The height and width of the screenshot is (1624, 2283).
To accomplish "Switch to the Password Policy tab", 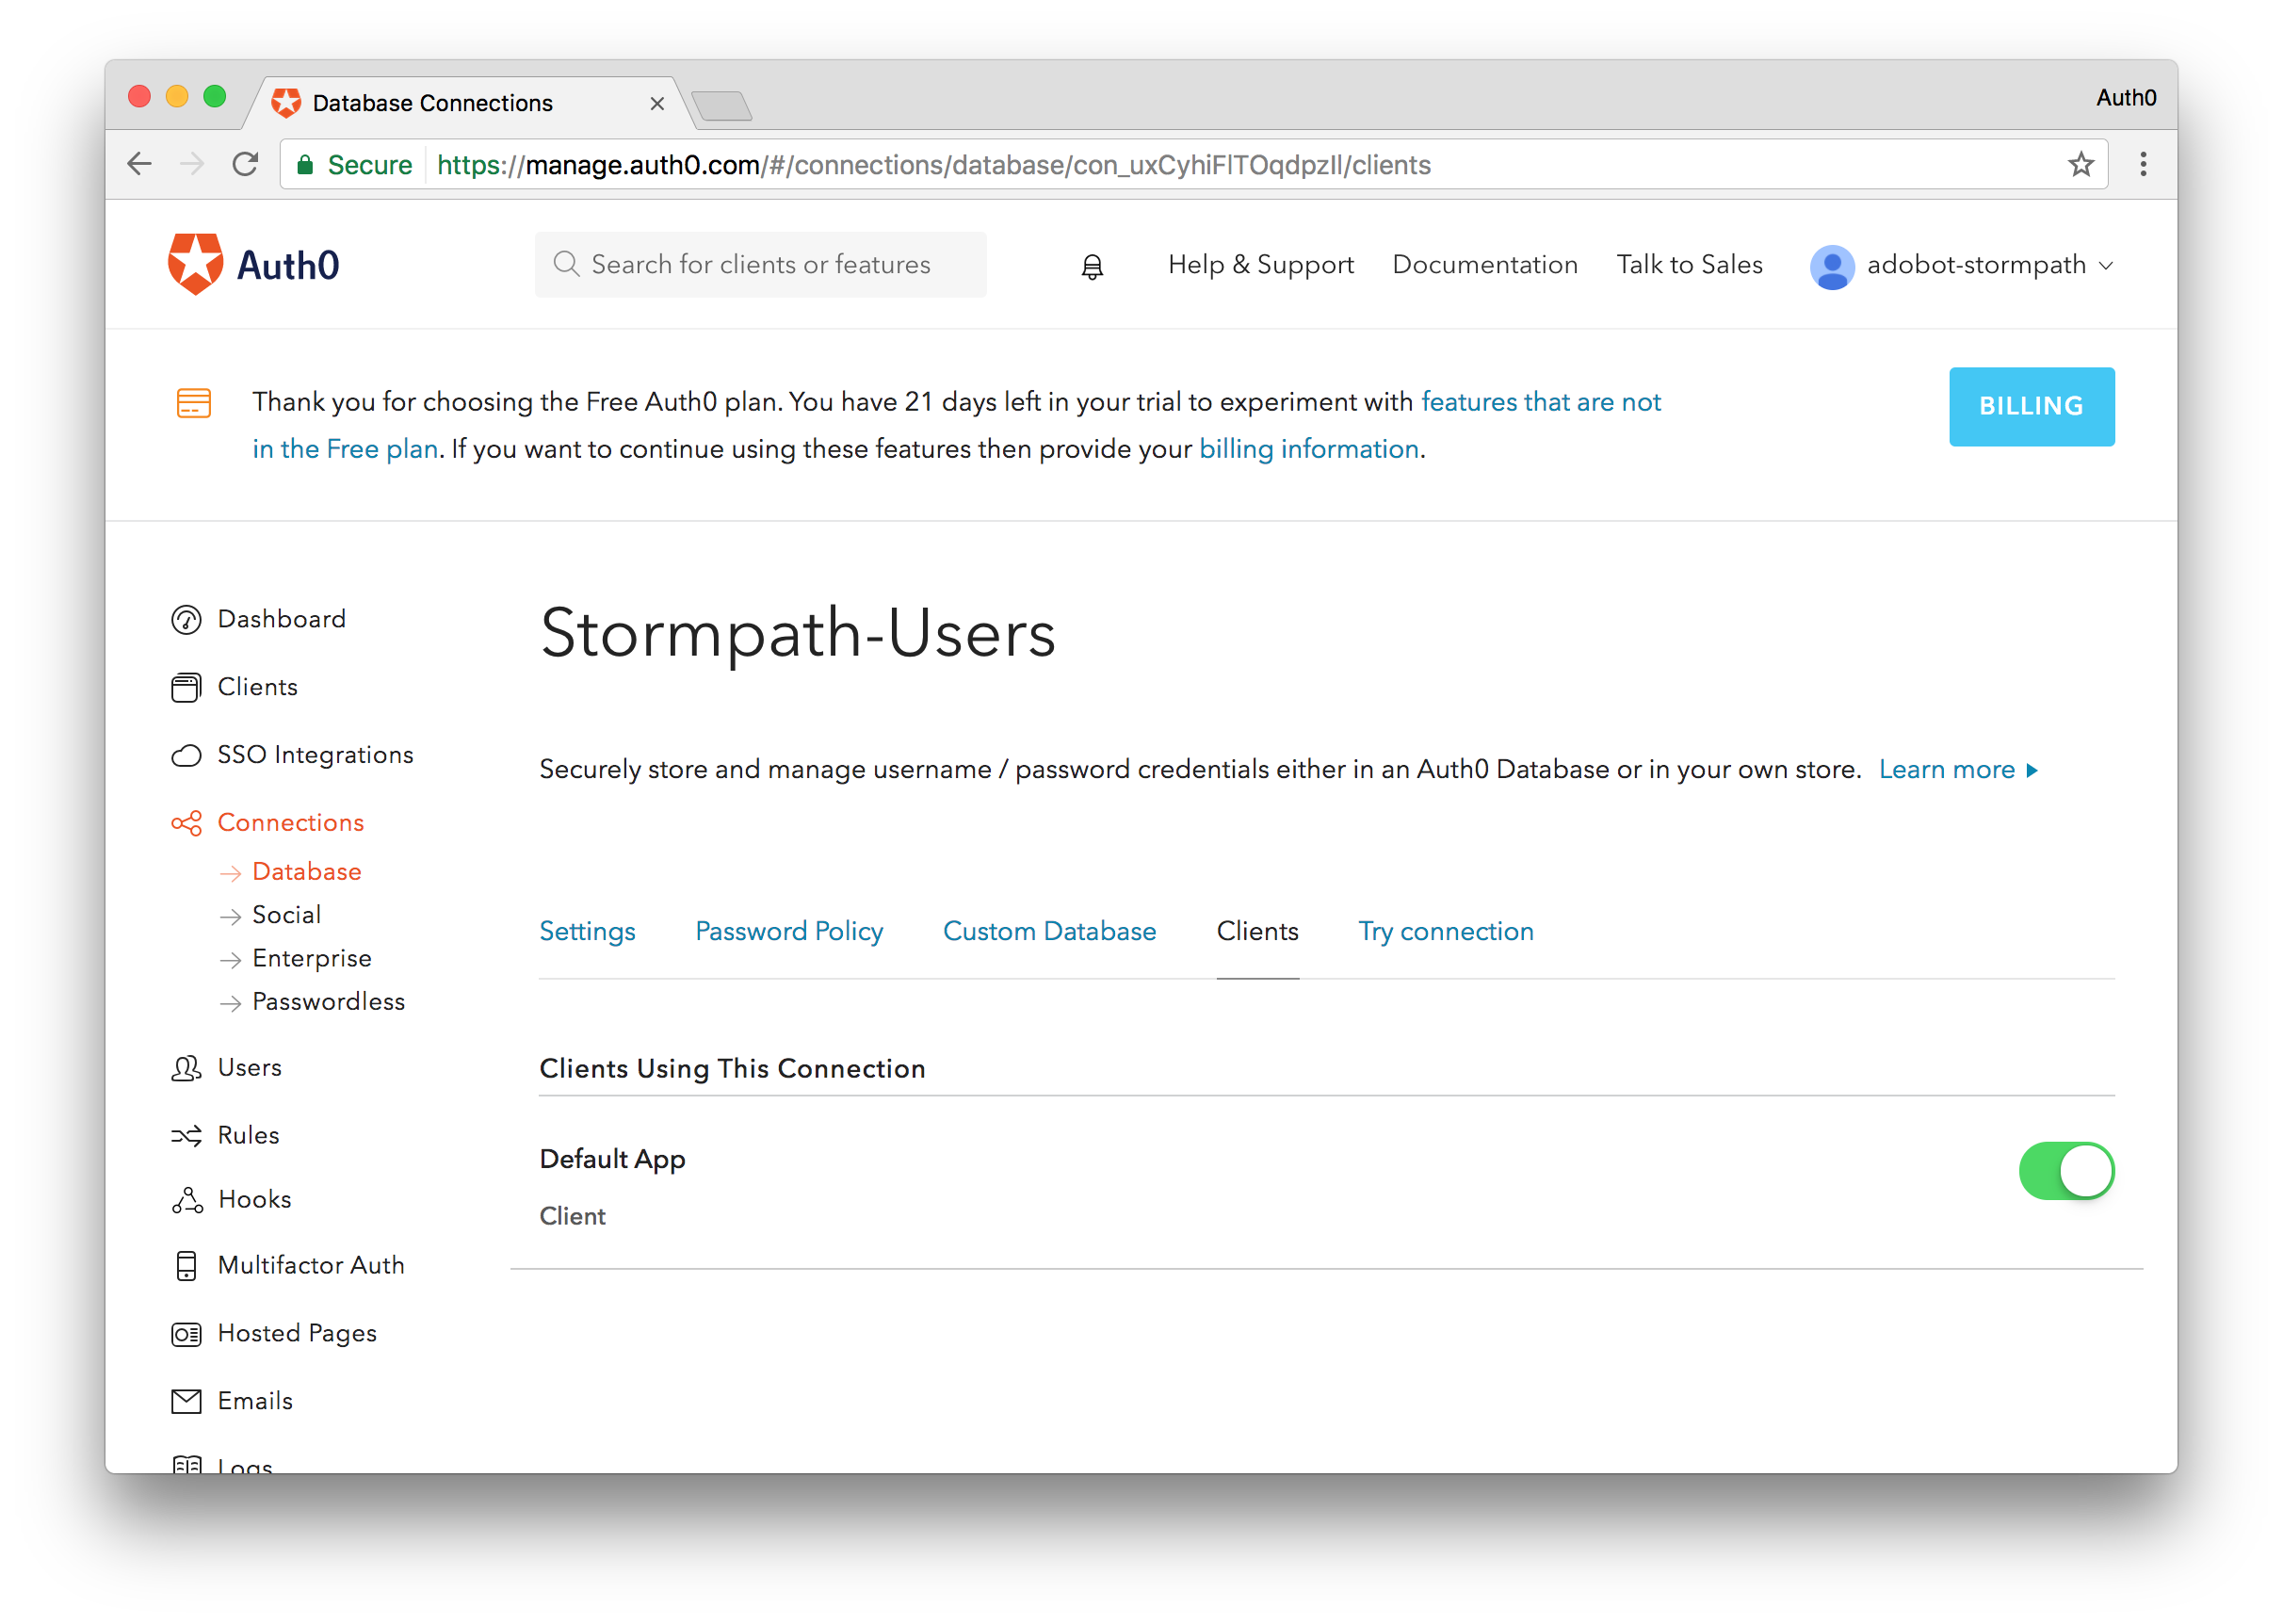I will (788, 931).
